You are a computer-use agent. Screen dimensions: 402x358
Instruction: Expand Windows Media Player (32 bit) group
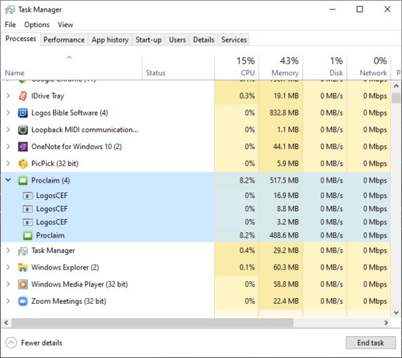click(x=8, y=284)
